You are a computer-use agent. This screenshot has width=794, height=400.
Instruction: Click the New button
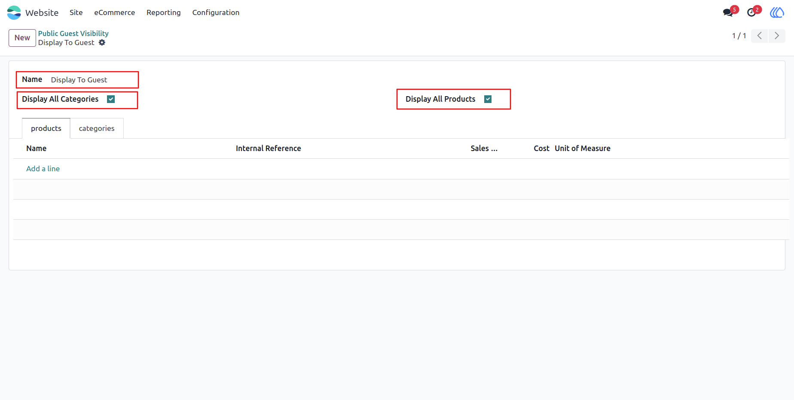point(22,38)
